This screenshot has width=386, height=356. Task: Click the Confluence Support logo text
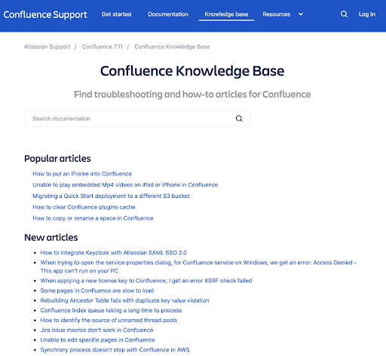coord(45,15)
